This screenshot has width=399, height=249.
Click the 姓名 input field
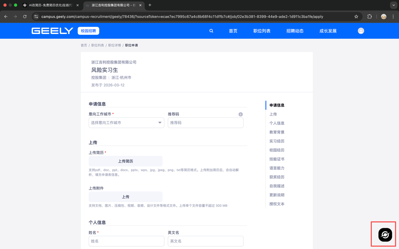click(x=126, y=241)
